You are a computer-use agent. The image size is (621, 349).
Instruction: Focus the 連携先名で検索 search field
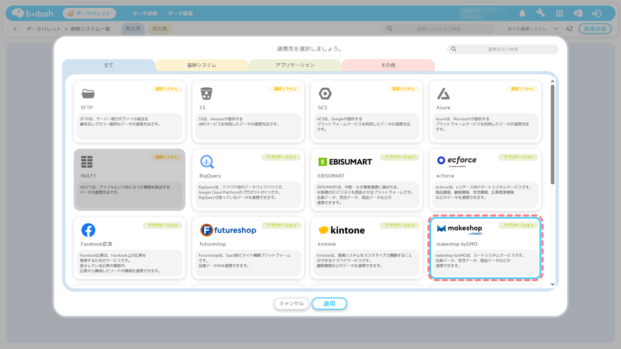tap(502, 49)
